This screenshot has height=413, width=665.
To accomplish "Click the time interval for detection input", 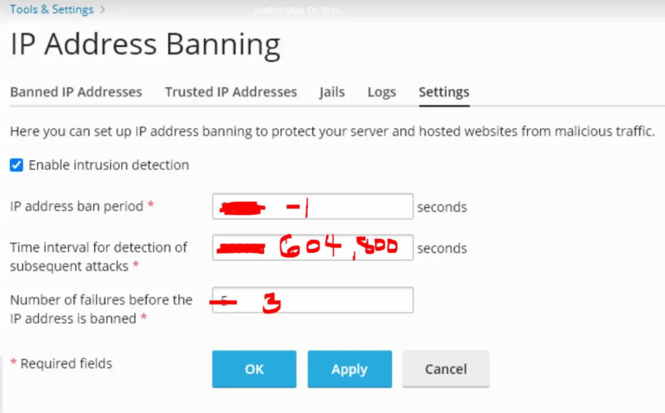I will pyautogui.click(x=312, y=247).
